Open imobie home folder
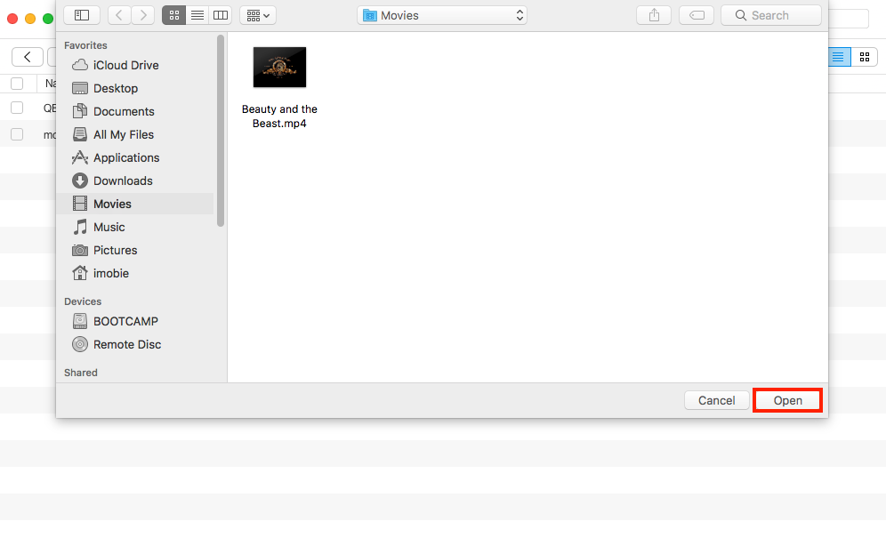886x546 pixels. (135, 273)
